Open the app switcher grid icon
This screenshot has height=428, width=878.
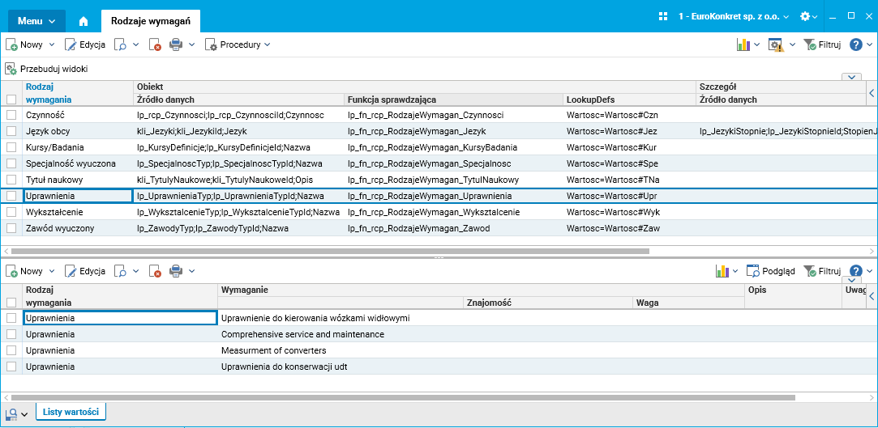click(662, 16)
